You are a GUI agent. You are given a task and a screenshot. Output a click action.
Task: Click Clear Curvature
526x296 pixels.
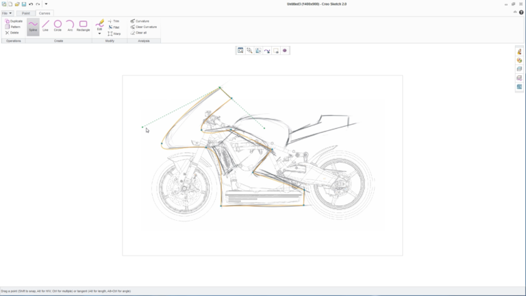tap(143, 27)
